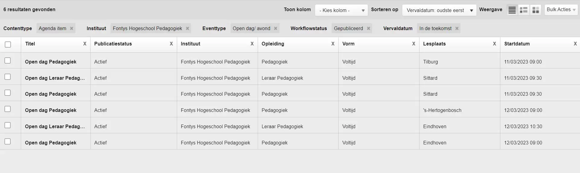Click Fontys Hogeschool Pedagogiek filter label
The width and height of the screenshot is (580, 173).
147,28
